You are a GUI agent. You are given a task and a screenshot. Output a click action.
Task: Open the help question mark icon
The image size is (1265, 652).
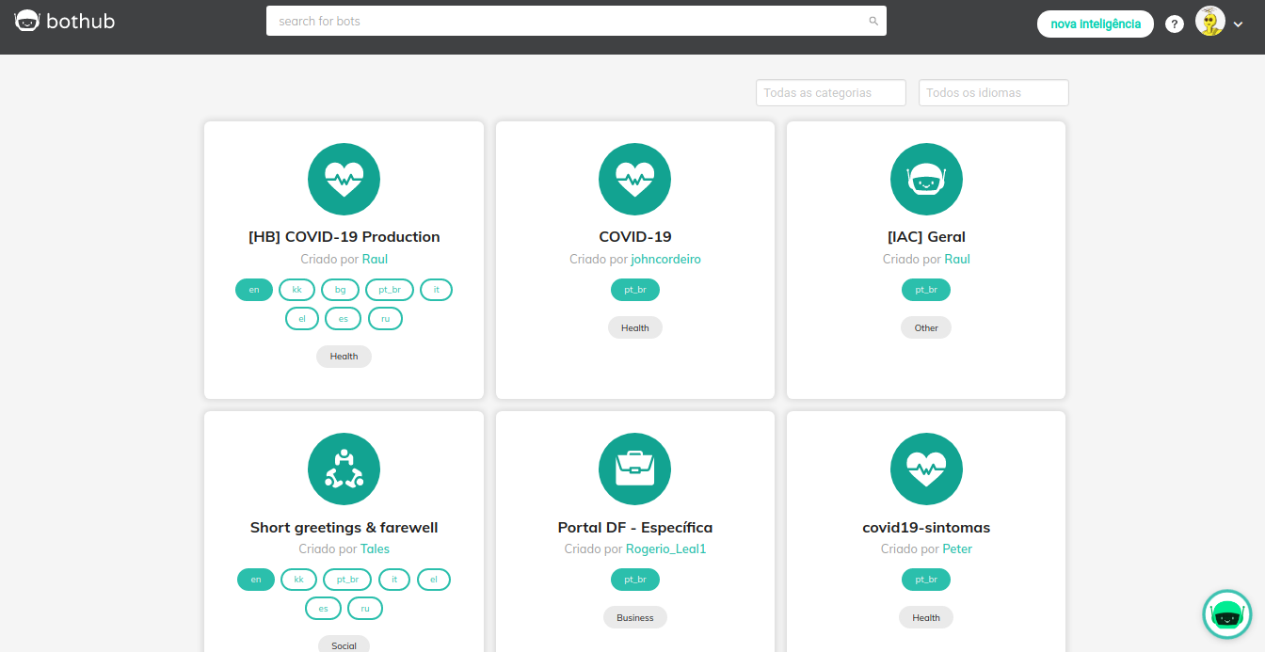tap(1175, 24)
